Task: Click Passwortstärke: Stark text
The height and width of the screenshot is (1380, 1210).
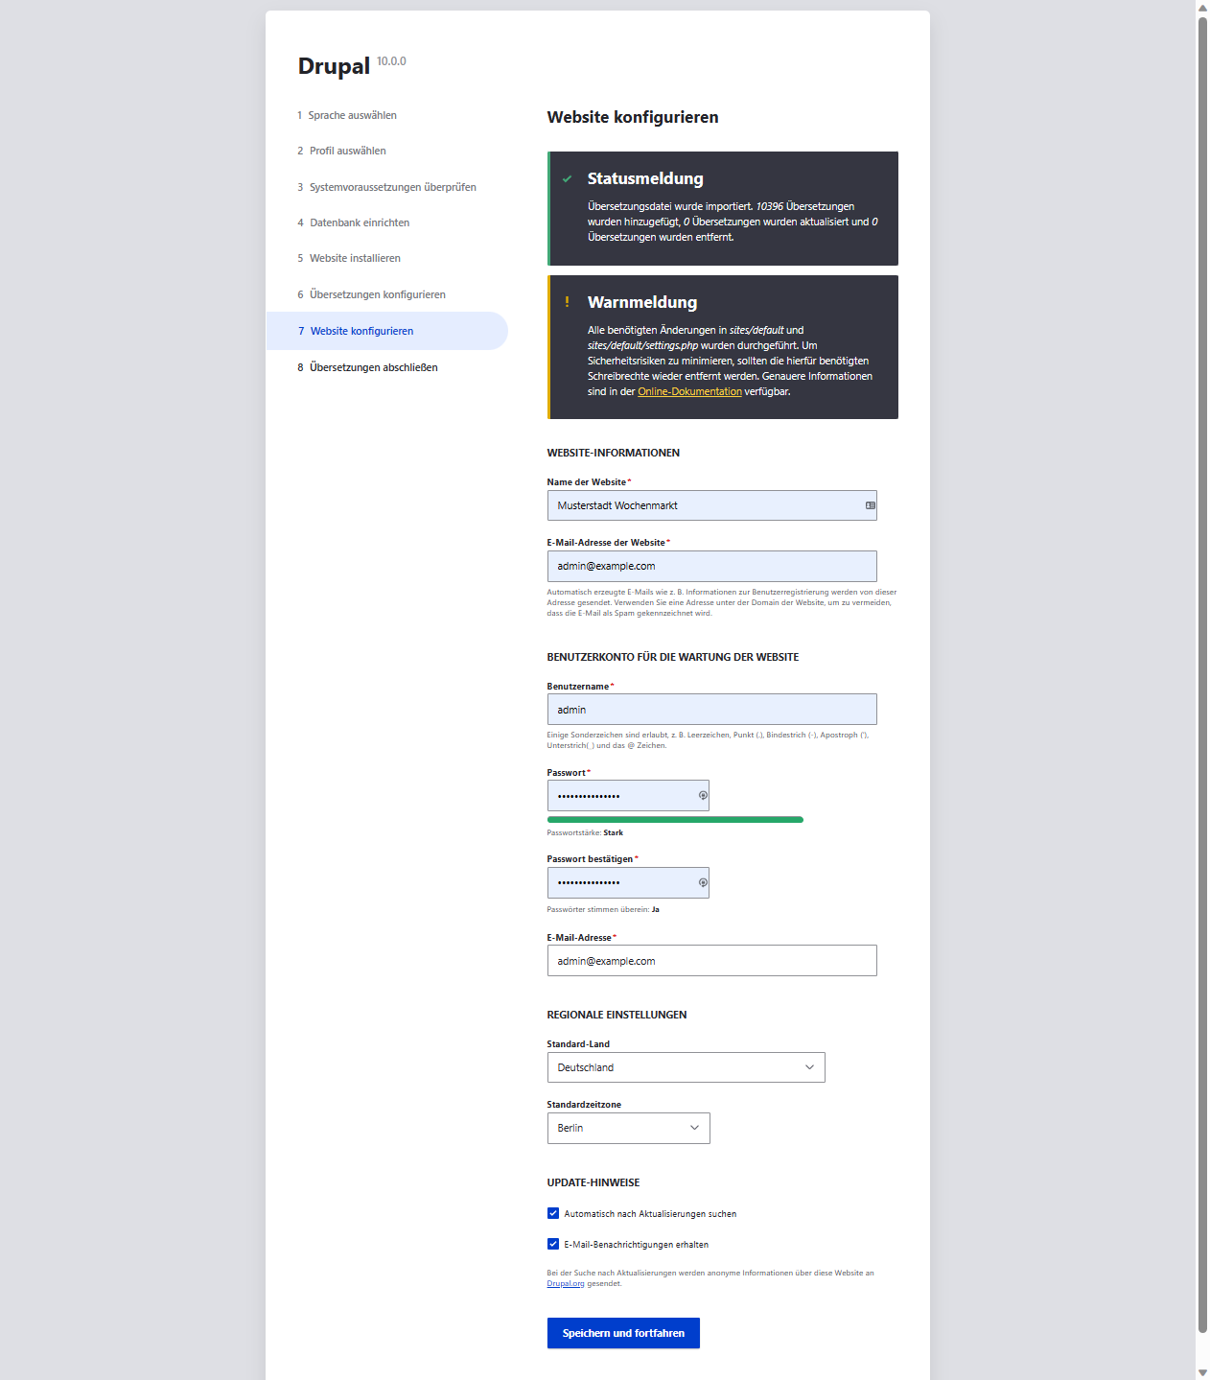Action: [x=585, y=832]
